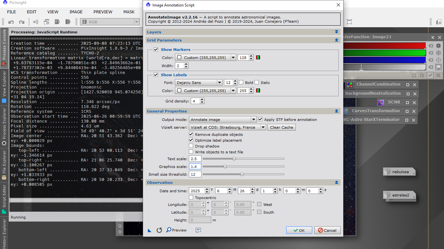Reset the red channel in ScreenTransferFunction
This screenshot has height=249, width=444.
tap(431, 46)
